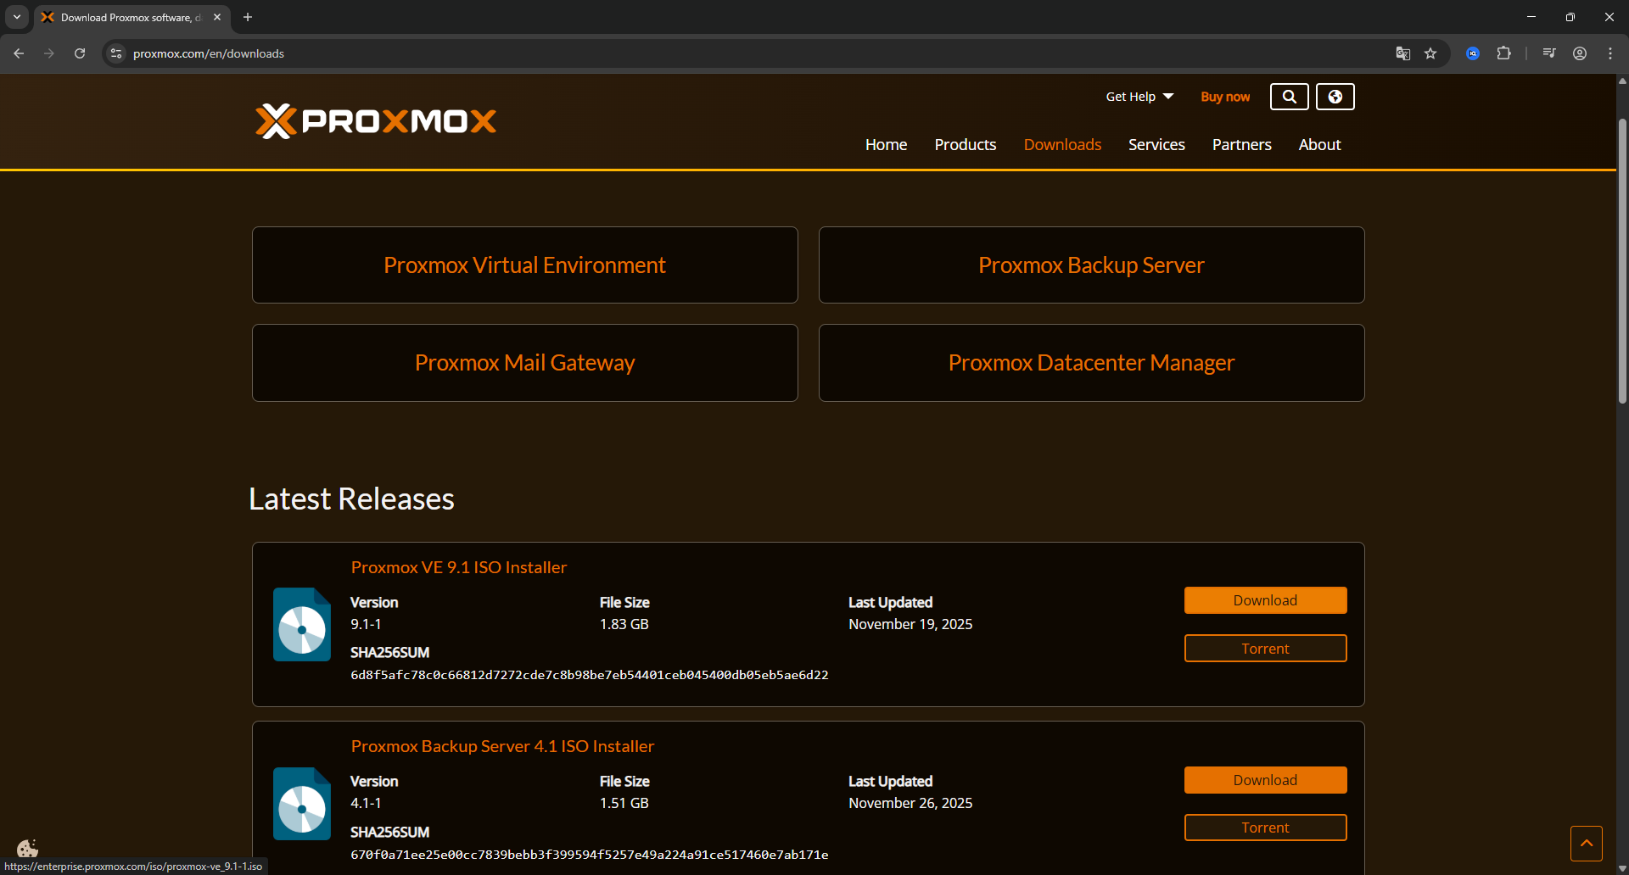
Task: Open site permissions via the tune icon
Action: click(115, 53)
